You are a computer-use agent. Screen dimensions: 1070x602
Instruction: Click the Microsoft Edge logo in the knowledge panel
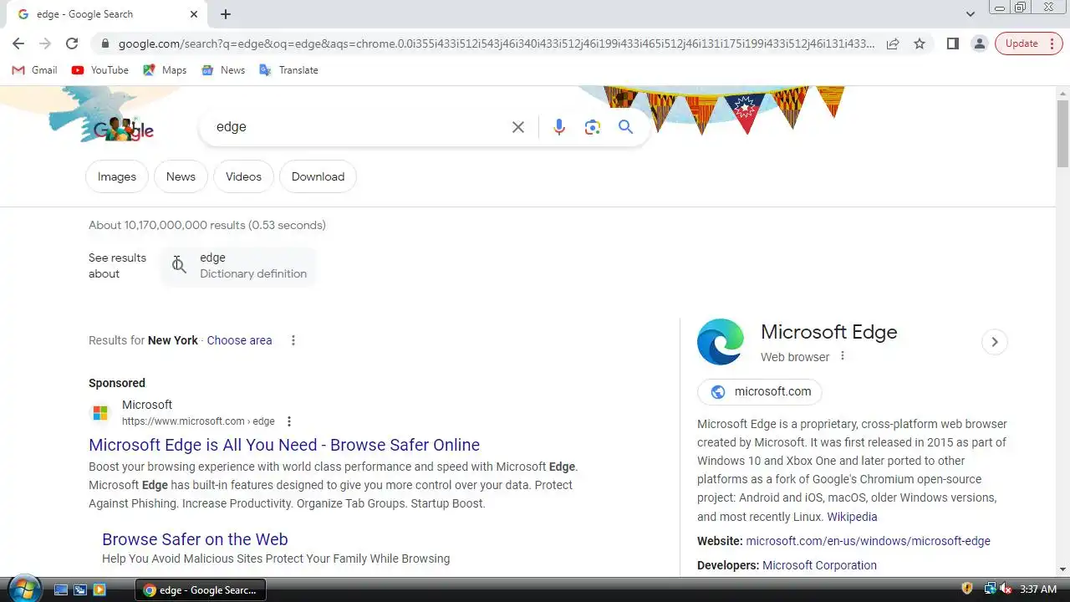pyautogui.click(x=721, y=342)
